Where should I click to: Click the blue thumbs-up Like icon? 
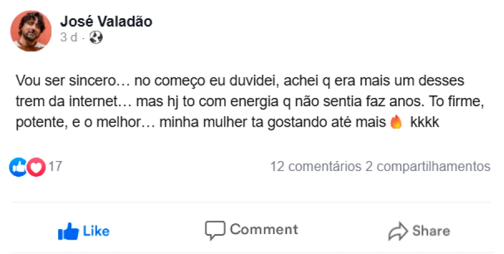pos(68,231)
